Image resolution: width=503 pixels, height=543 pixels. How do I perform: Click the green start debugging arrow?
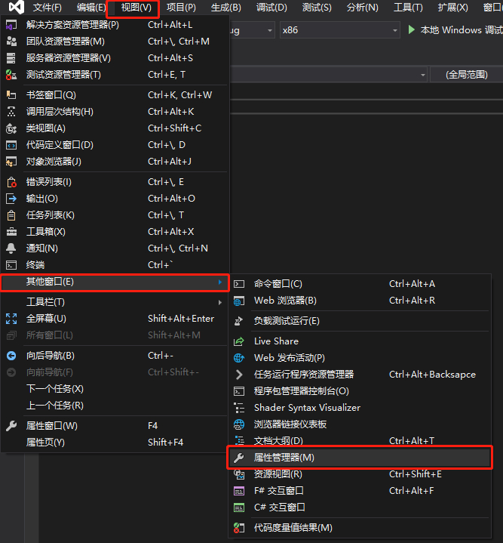(x=411, y=29)
